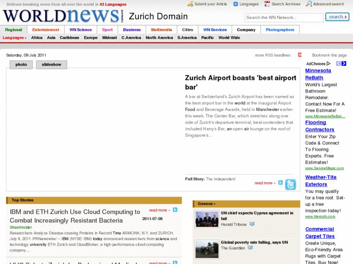The image size is (353, 264).
Task: Go to next ad with right arrow
Action: click(344, 63)
